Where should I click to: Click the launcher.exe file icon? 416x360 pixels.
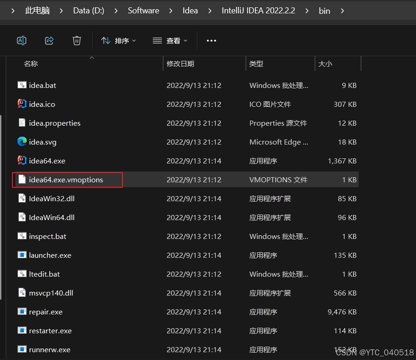(x=22, y=255)
